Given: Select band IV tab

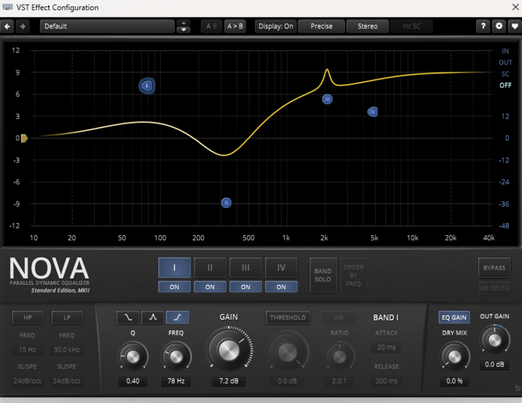Looking at the screenshot, I should point(281,268).
